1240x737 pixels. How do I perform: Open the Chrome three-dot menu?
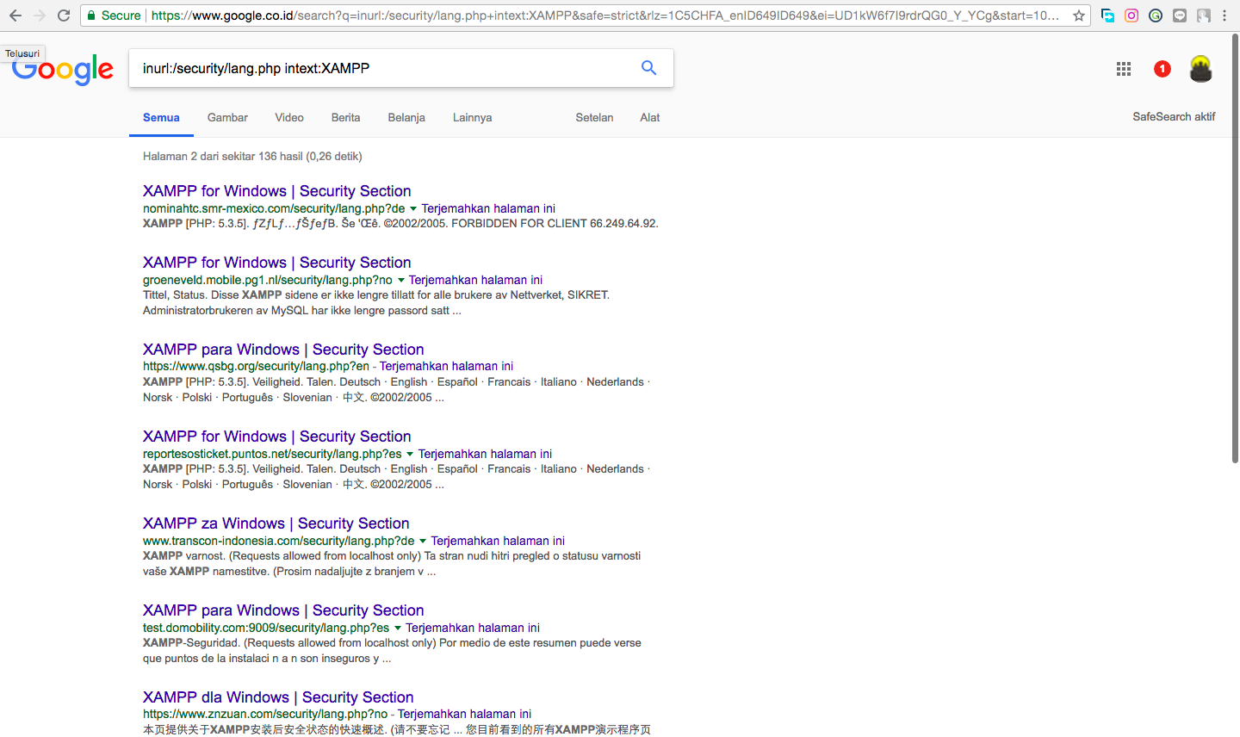coord(1224,15)
